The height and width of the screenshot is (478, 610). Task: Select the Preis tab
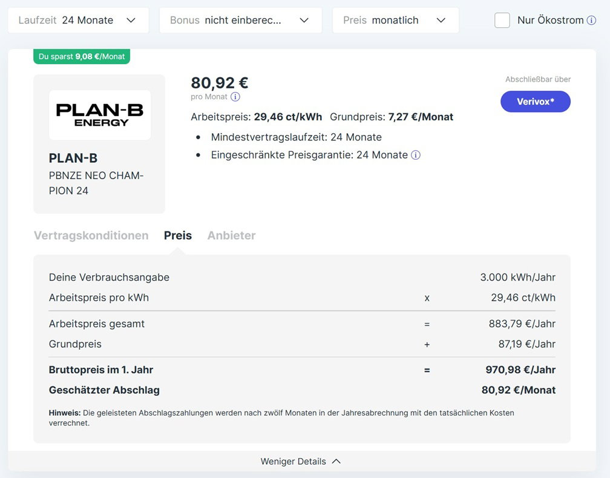[178, 236]
